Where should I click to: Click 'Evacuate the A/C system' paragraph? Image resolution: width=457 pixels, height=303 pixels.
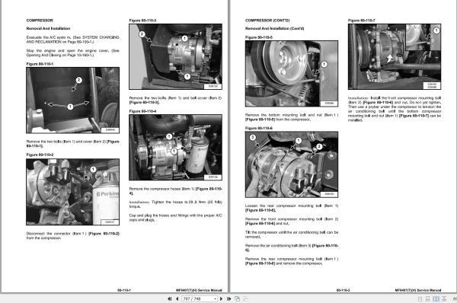[x=72, y=40]
